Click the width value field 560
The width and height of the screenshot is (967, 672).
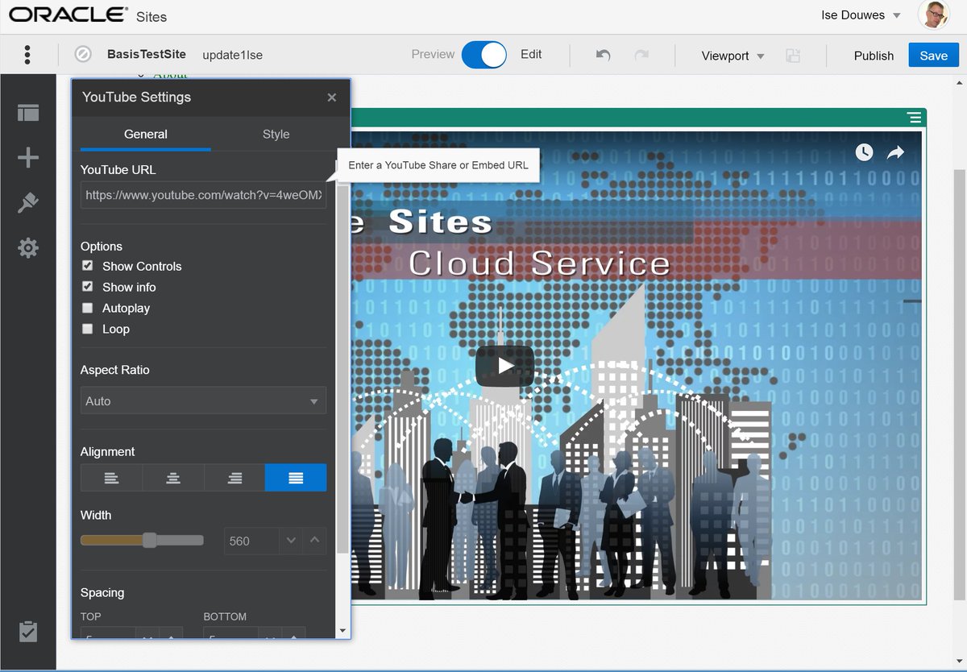pyautogui.click(x=251, y=541)
